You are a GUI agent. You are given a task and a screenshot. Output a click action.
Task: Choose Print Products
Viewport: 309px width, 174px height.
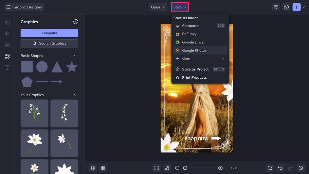200,78
